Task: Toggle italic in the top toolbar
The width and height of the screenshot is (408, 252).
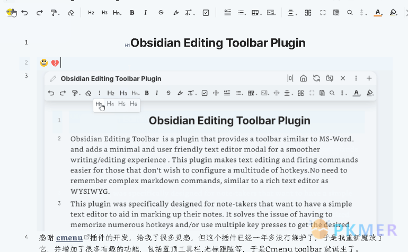Action: [x=146, y=13]
